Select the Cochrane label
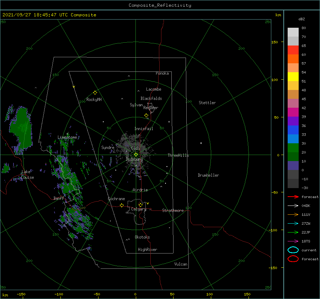320x299 pixels. click(116, 199)
